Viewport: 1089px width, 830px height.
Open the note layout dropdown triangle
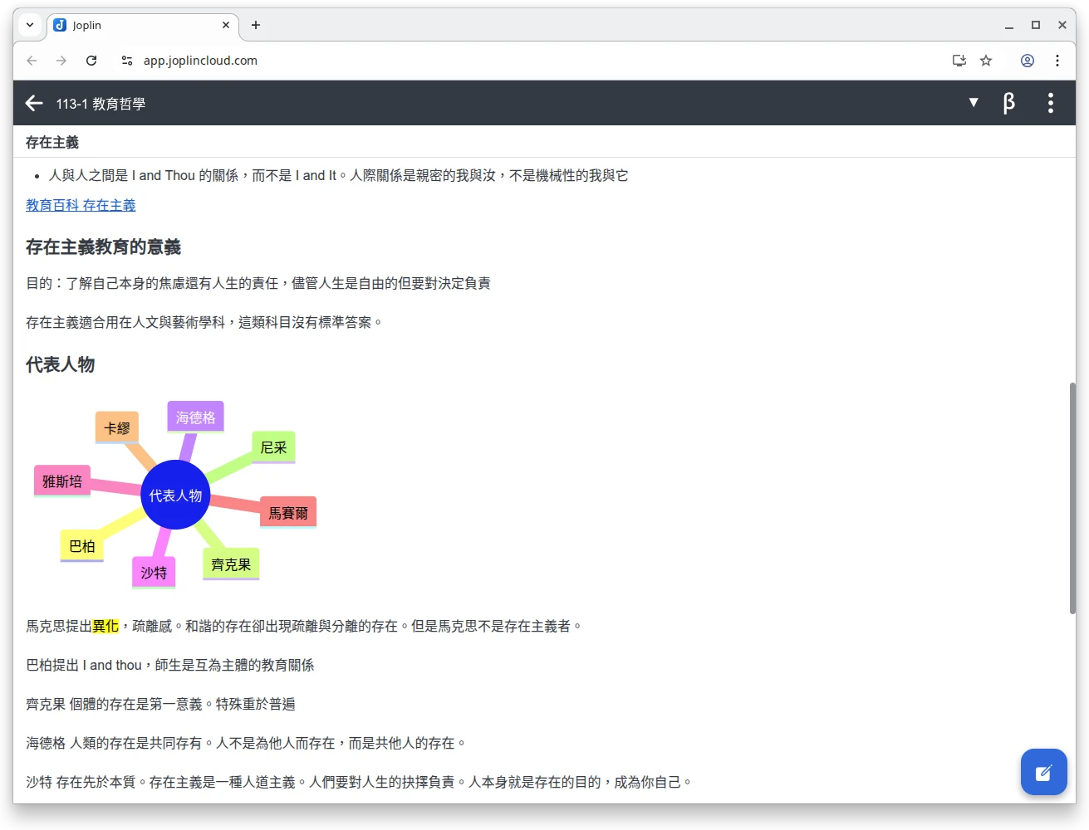click(x=973, y=103)
